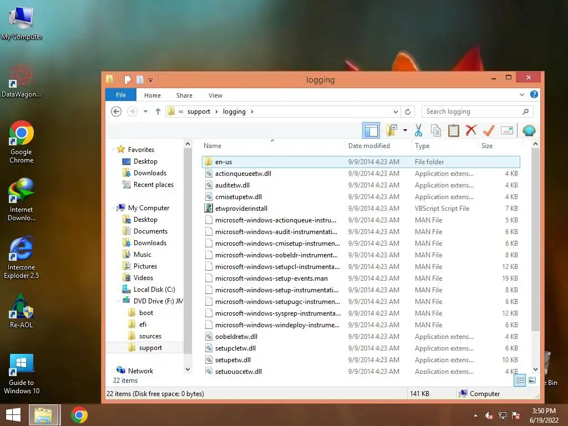Click the orange checkmark properties icon
The width and height of the screenshot is (568, 426).
coord(489,130)
